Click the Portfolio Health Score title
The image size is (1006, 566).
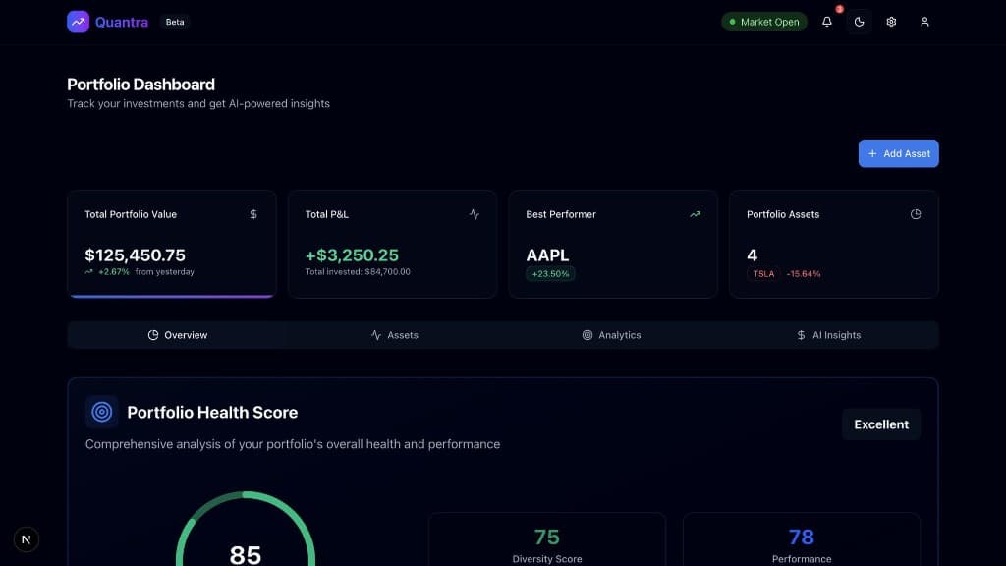(212, 412)
